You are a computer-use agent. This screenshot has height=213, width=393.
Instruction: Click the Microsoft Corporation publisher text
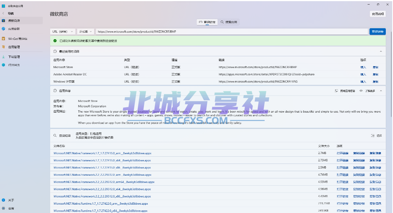coord(92,106)
